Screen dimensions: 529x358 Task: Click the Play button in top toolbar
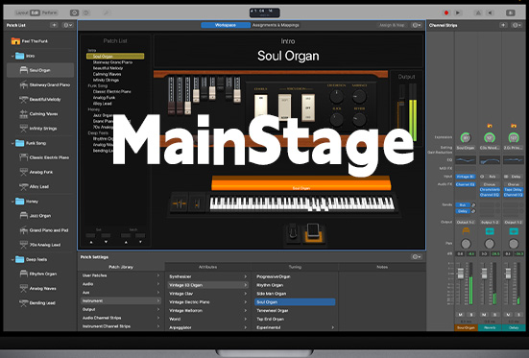click(458, 12)
